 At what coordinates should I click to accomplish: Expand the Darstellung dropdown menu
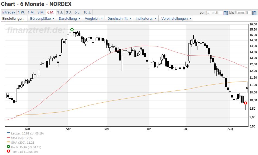(70, 18)
